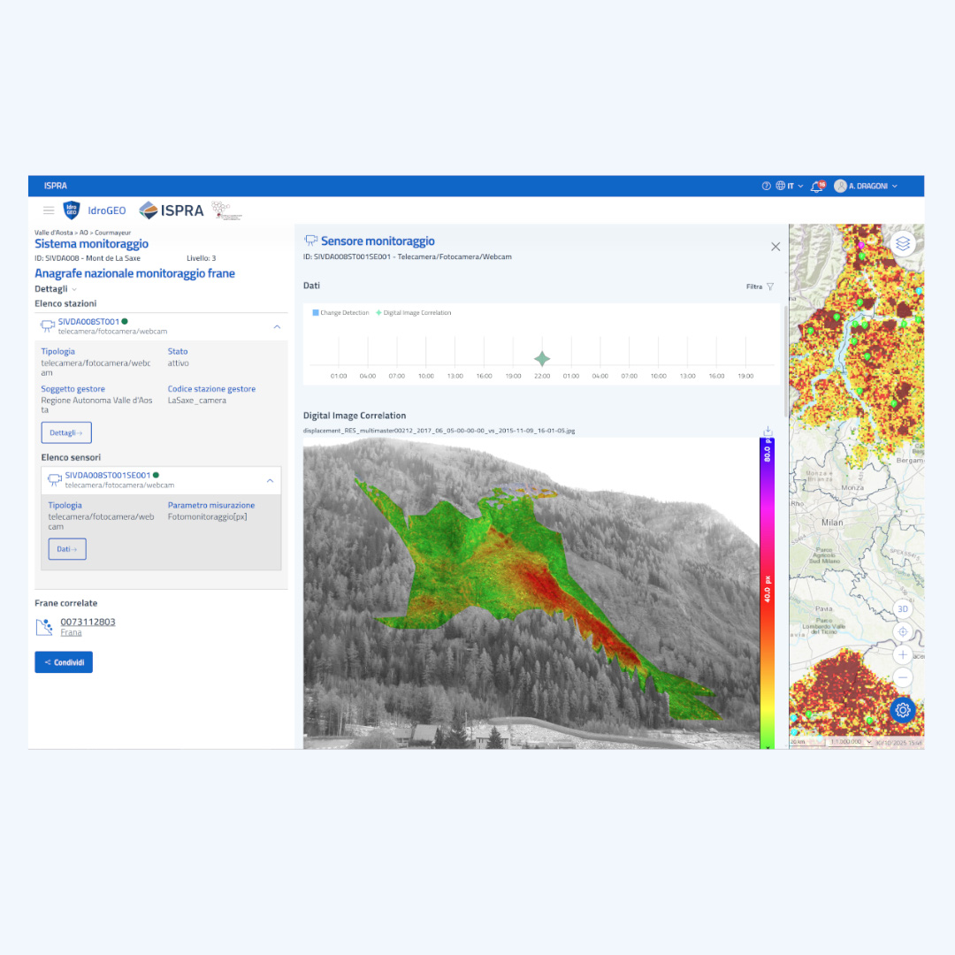Open correlated landslide link 0073112803
This screenshot has width=955, height=955.
click(x=88, y=622)
